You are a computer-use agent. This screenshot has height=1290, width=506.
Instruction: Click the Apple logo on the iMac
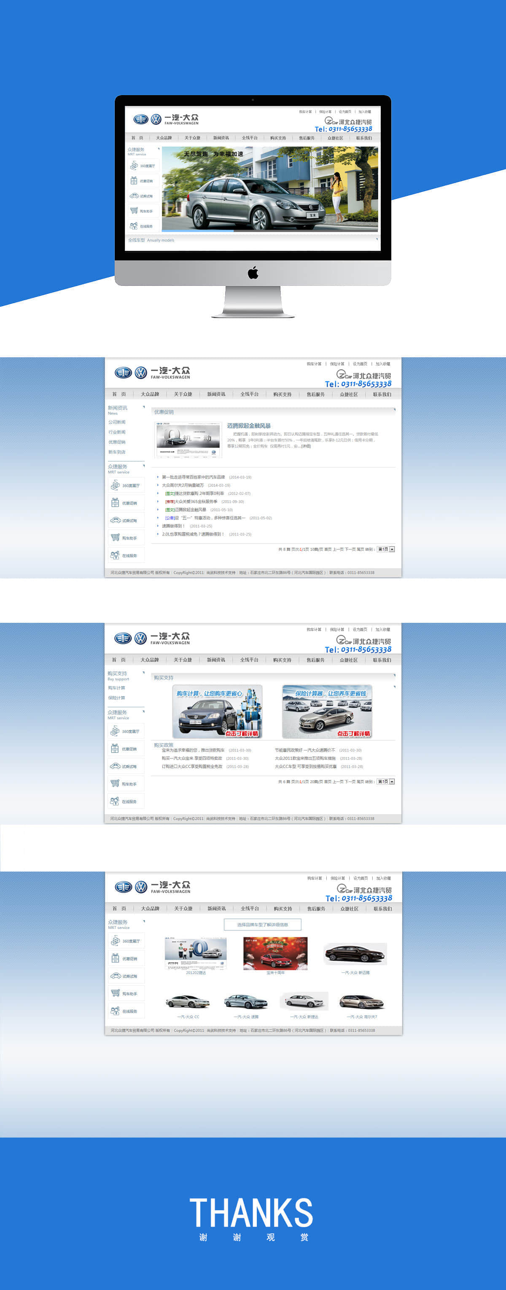point(253,273)
